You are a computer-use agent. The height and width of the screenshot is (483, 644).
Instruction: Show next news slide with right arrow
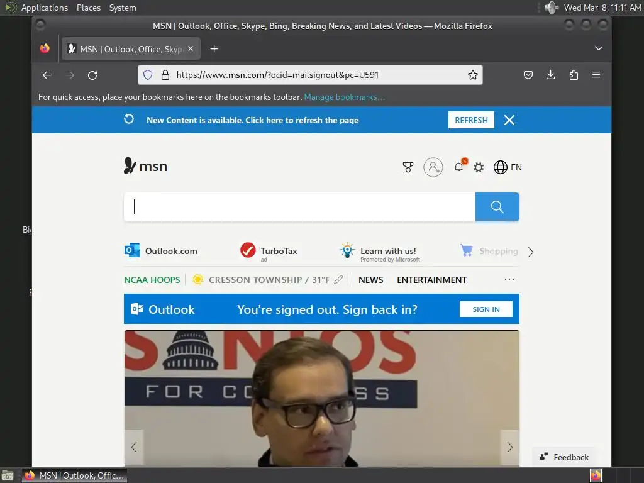pyautogui.click(x=509, y=447)
